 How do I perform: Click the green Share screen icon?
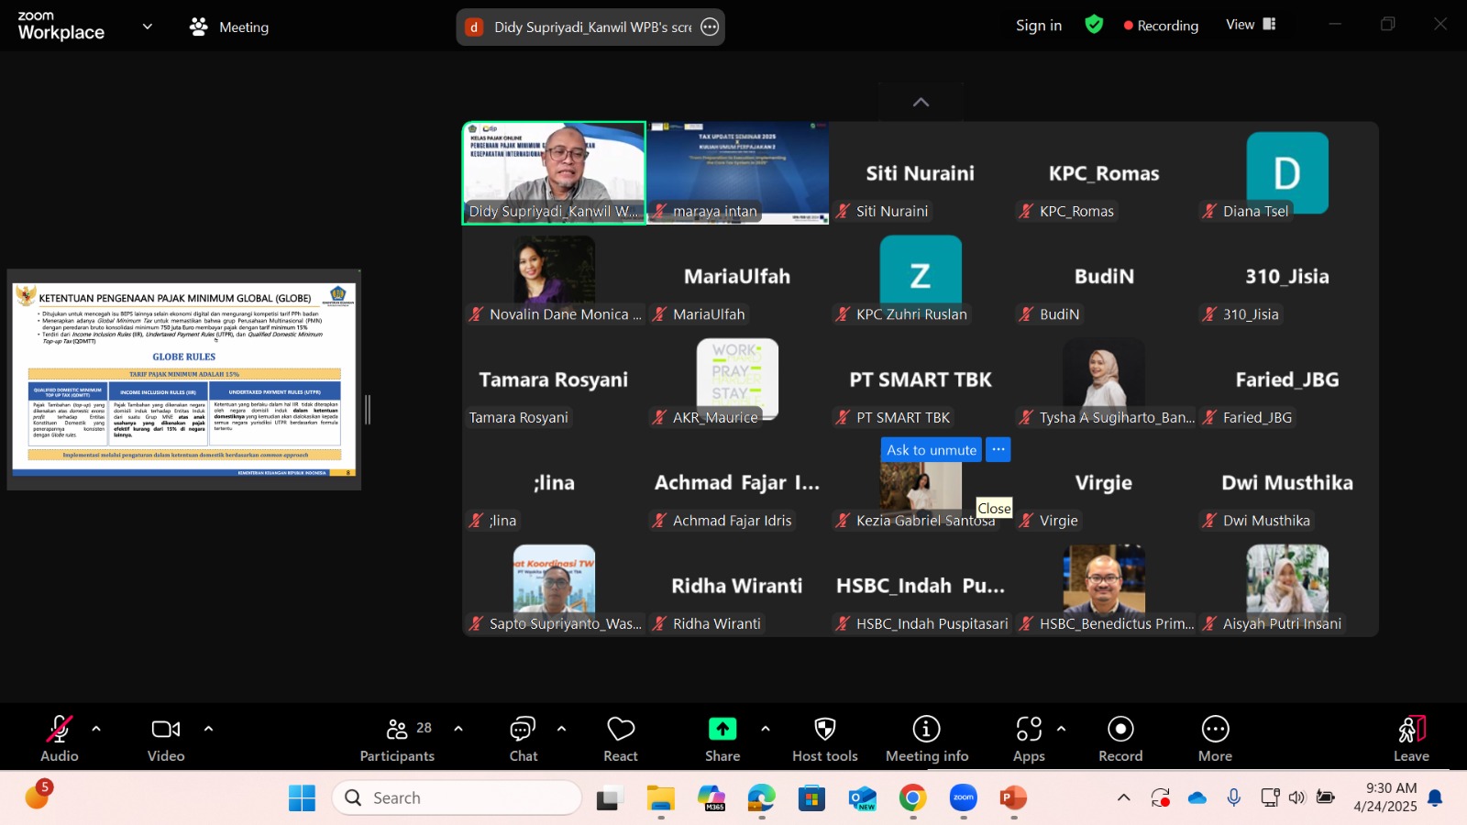[722, 730]
